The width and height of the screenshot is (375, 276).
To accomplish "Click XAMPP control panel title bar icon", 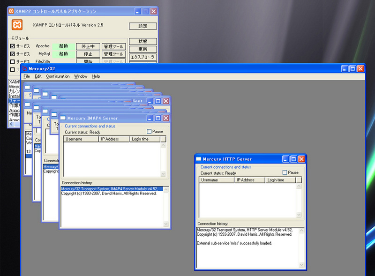I will click(x=11, y=11).
